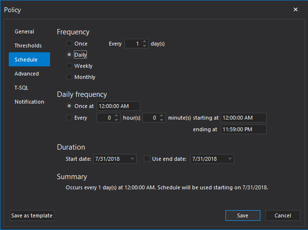Click the hour(s) spinner up arrow
The height and width of the screenshot is (230, 308).
pos(117,116)
